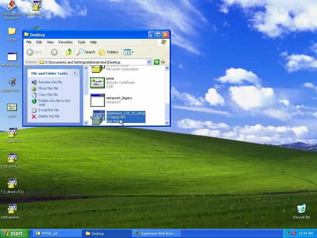
Task: Click Copy this file
Action: 48,95
